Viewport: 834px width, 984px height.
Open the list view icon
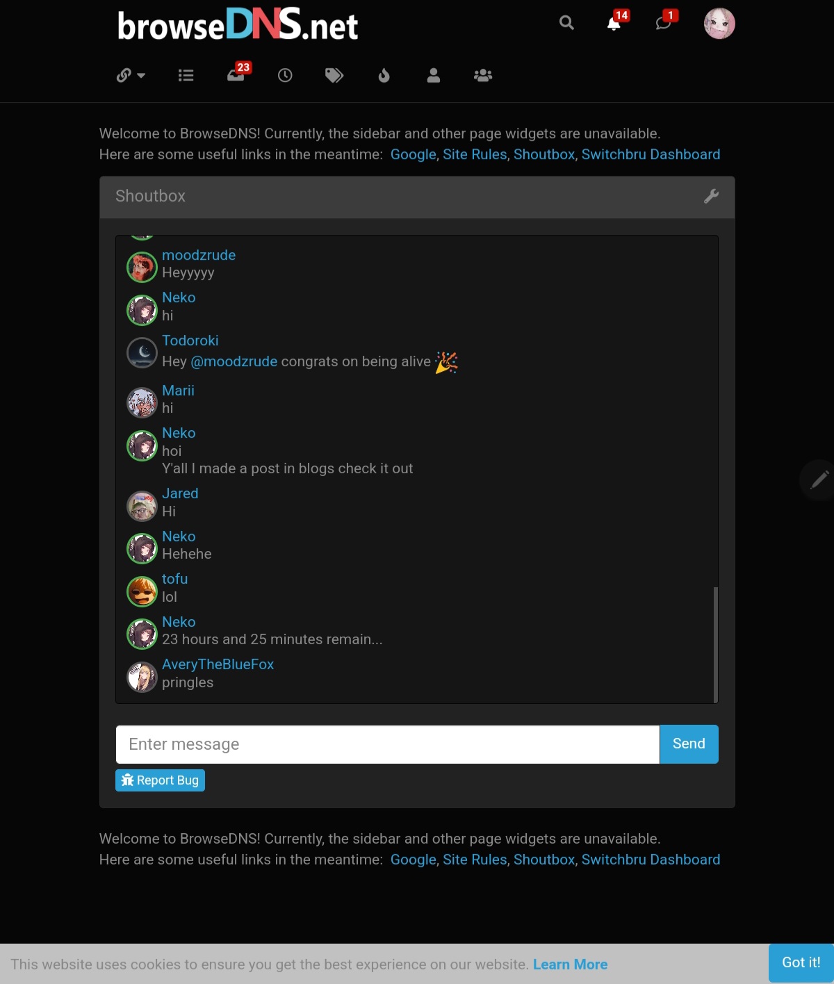pos(186,75)
